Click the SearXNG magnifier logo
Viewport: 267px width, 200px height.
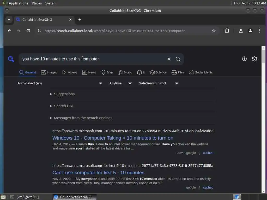11,59
